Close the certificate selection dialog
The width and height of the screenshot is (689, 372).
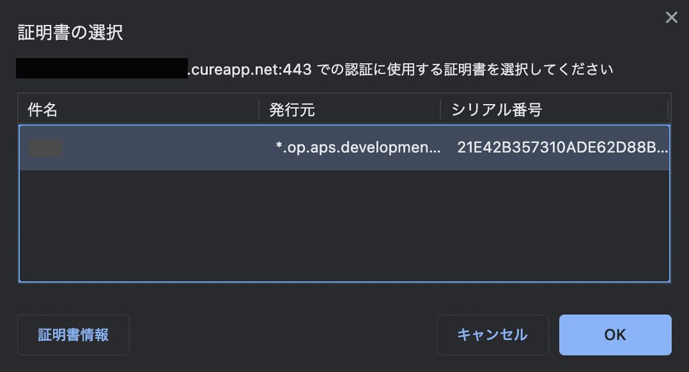[x=671, y=17]
